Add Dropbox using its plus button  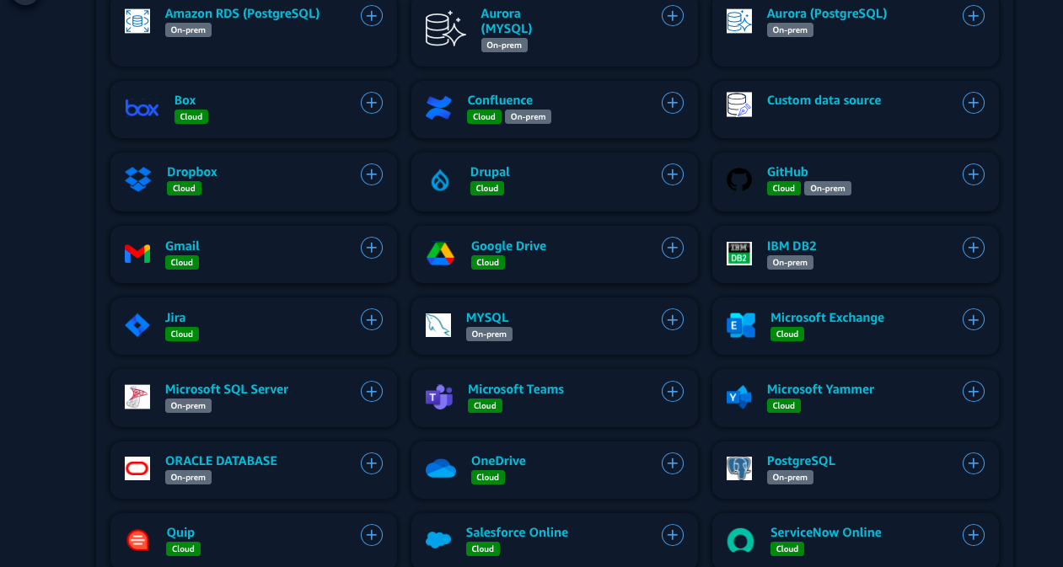point(372,174)
